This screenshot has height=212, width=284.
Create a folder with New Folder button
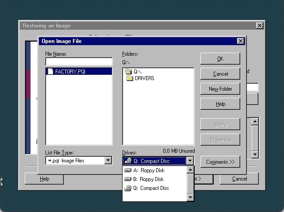(x=220, y=89)
